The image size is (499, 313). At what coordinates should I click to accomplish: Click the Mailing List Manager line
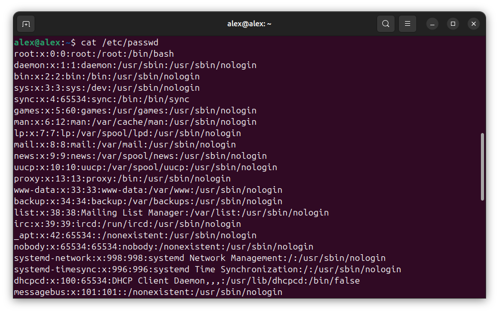click(x=171, y=212)
